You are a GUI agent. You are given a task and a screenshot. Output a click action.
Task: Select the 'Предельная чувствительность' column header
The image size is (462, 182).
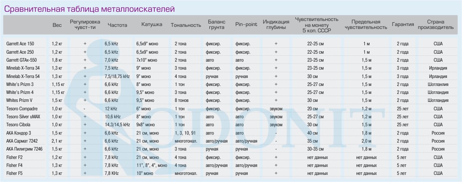click(366, 25)
